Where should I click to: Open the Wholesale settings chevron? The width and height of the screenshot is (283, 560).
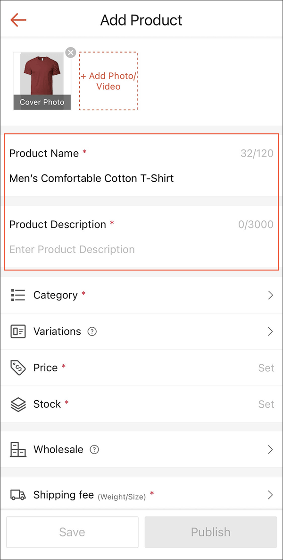click(x=270, y=449)
